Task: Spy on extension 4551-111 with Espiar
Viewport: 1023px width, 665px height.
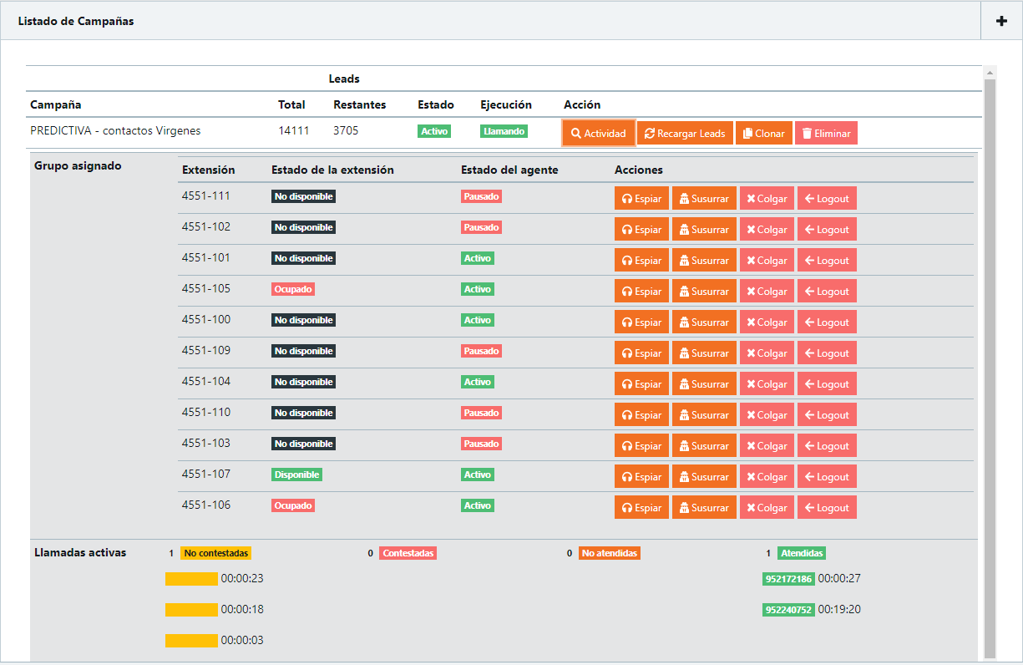Action: (x=641, y=199)
